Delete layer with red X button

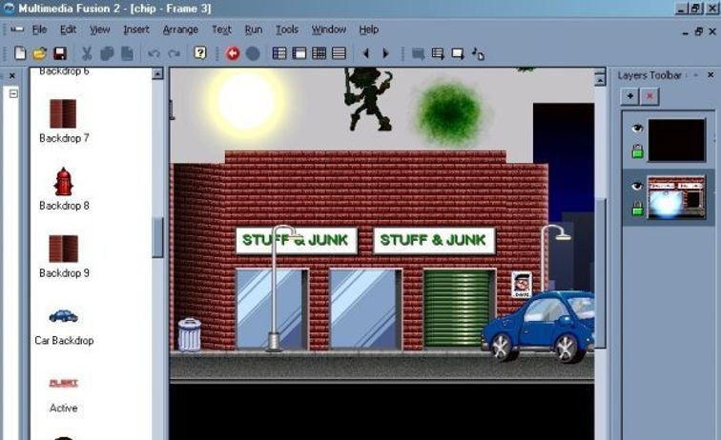click(649, 96)
